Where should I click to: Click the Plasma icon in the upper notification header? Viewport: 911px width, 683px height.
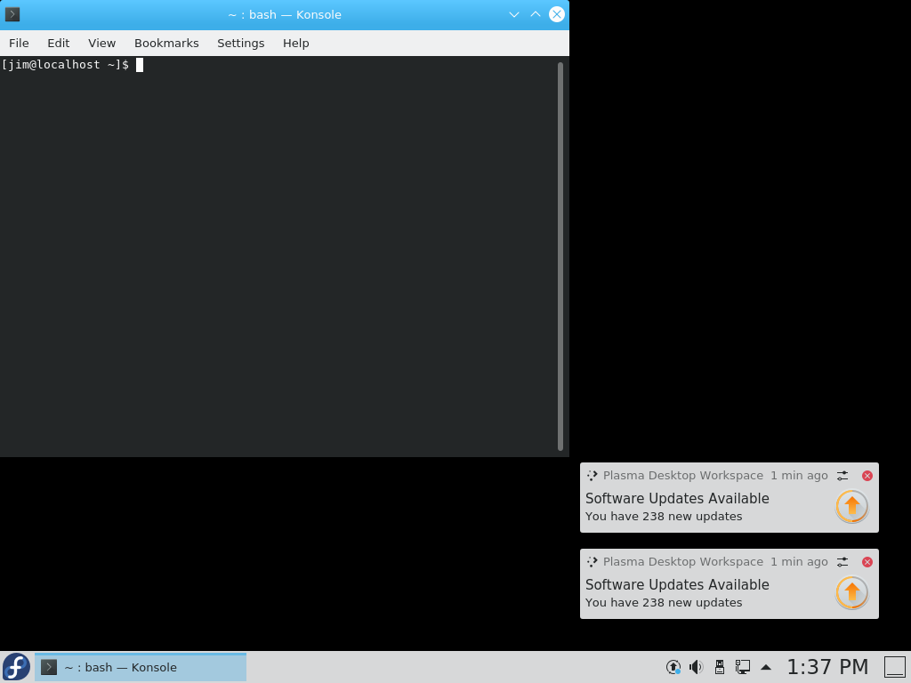592,476
